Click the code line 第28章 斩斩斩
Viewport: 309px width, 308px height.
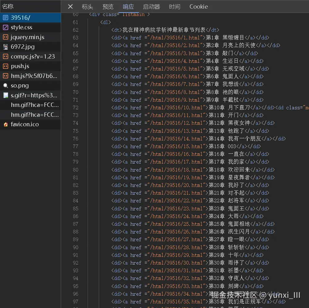[190, 247]
